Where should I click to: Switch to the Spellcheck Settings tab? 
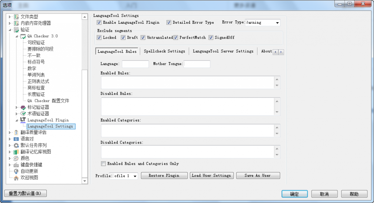point(164,51)
